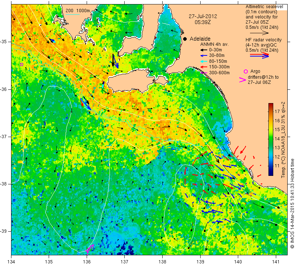Click the 14 value on temperature scale

pyautogui.click(x=277, y=139)
